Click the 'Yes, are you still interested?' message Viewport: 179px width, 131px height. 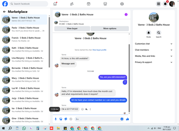click(113, 77)
